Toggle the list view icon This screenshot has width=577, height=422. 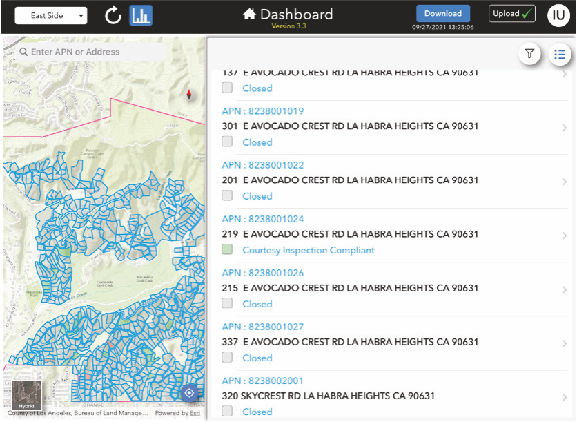[x=560, y=54]
